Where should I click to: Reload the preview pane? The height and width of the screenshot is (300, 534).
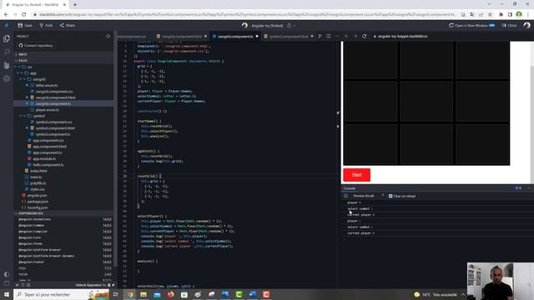[x=365, y=36]
